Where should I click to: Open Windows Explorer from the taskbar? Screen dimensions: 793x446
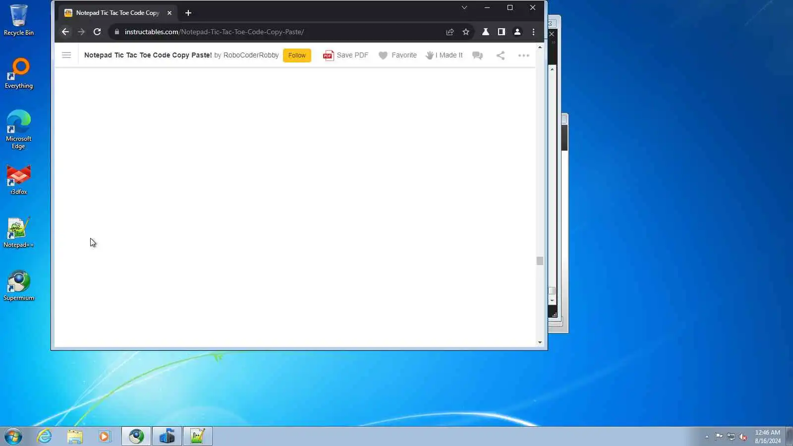point(75,437)
